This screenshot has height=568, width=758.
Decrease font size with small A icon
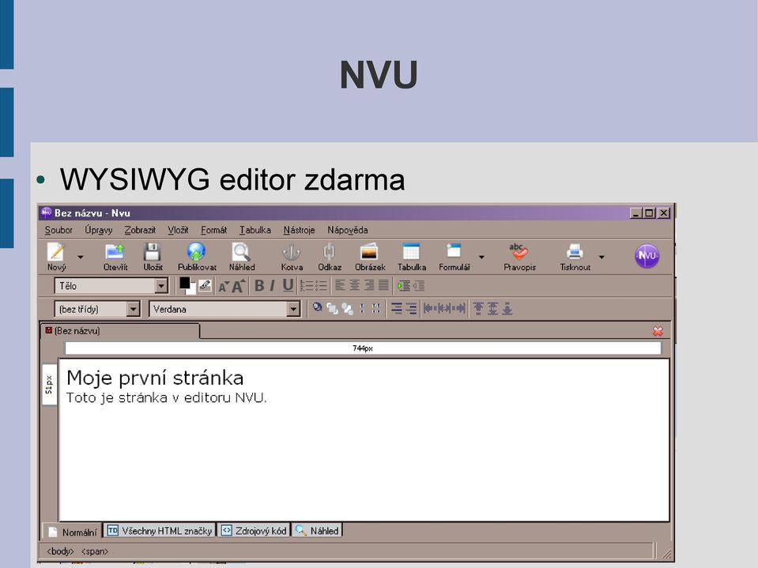[x=224, y=287]
